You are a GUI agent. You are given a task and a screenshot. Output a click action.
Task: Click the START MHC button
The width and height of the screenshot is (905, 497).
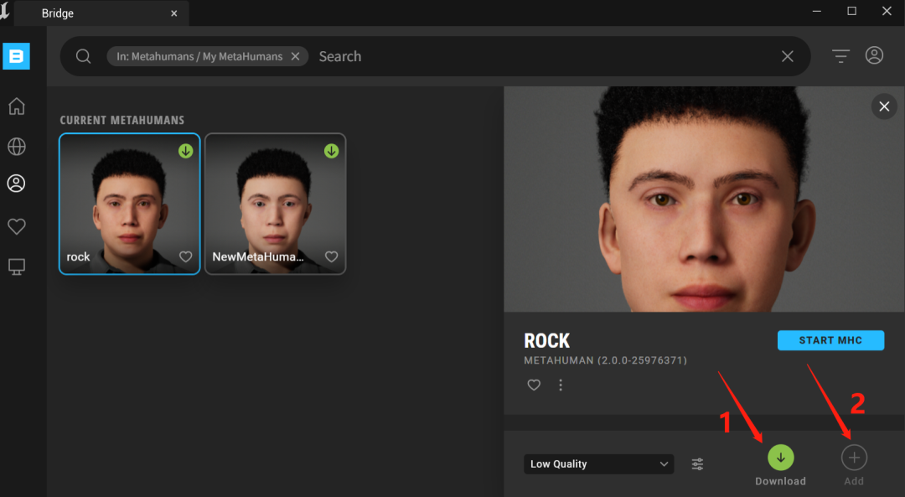coord(830,340)
